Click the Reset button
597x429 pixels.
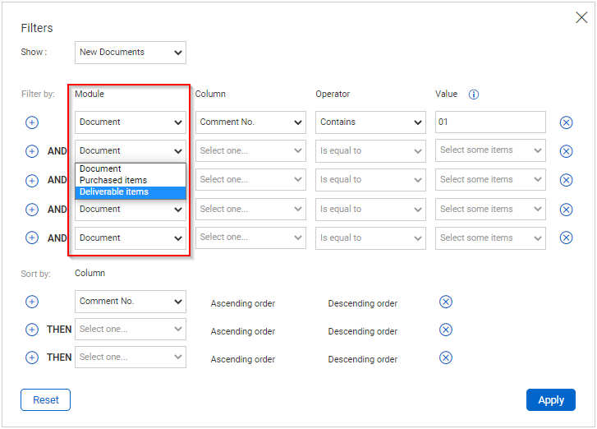tap(45, 400)
